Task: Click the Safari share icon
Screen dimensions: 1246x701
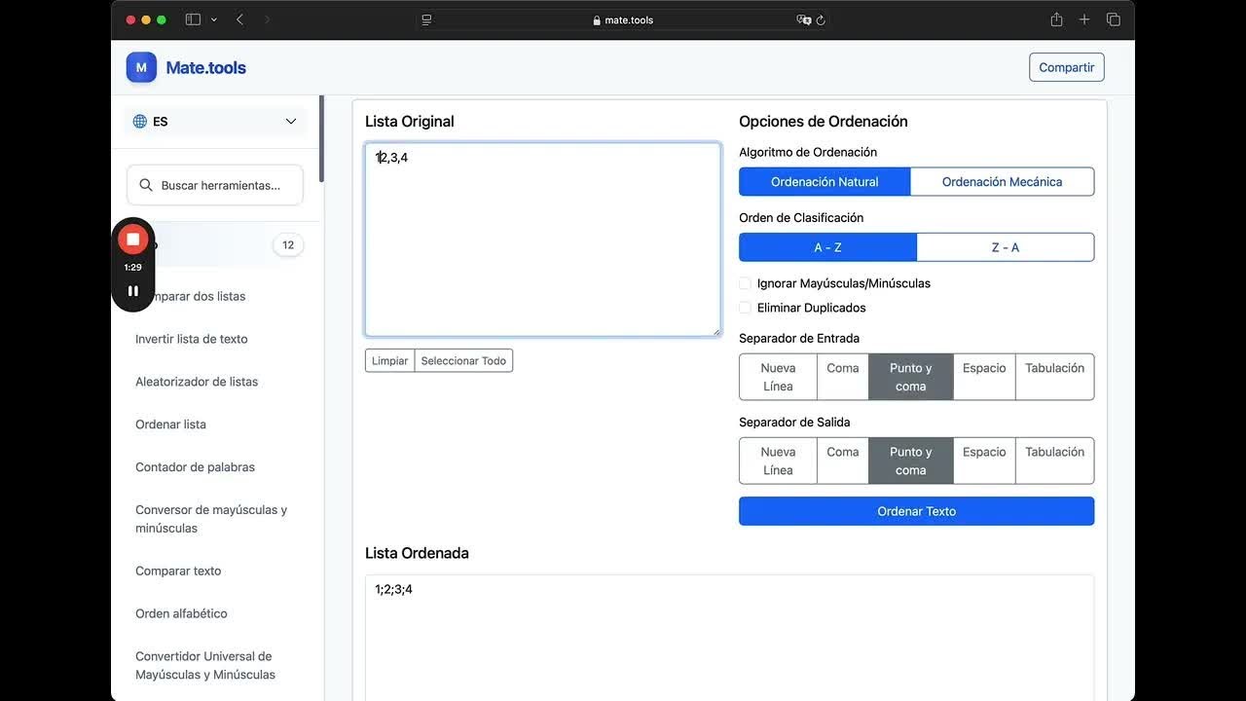Action: [1056, 19]
